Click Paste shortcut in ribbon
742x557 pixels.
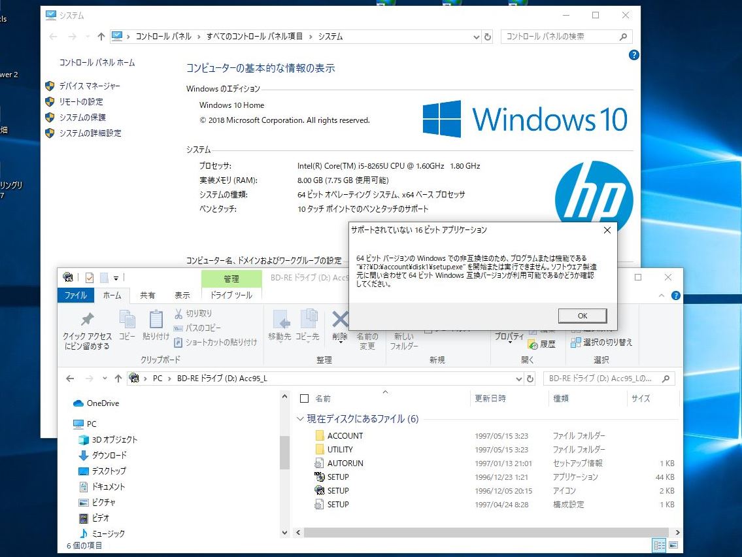point(215,342)
